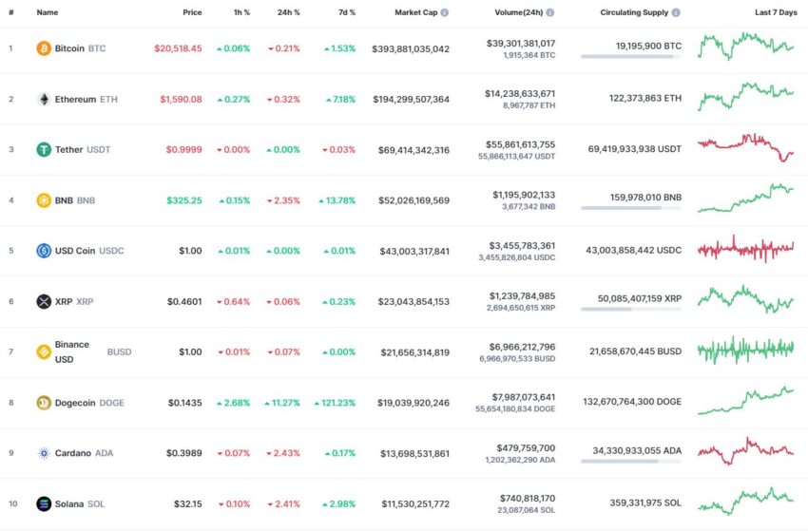808x531 pixels.
Task: Open the Cardano ADA coin page
Action: tap(84, 453)
